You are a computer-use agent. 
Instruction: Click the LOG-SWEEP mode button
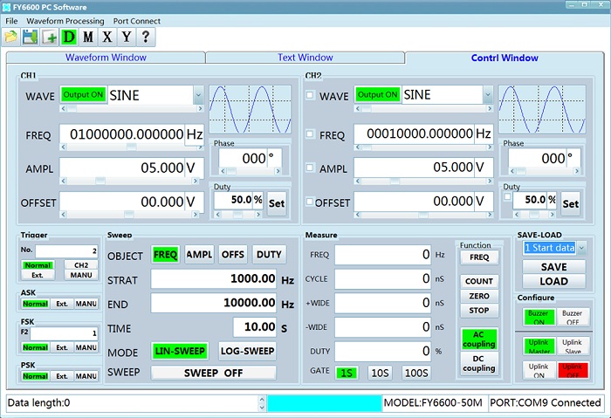(x=246, y=351)
